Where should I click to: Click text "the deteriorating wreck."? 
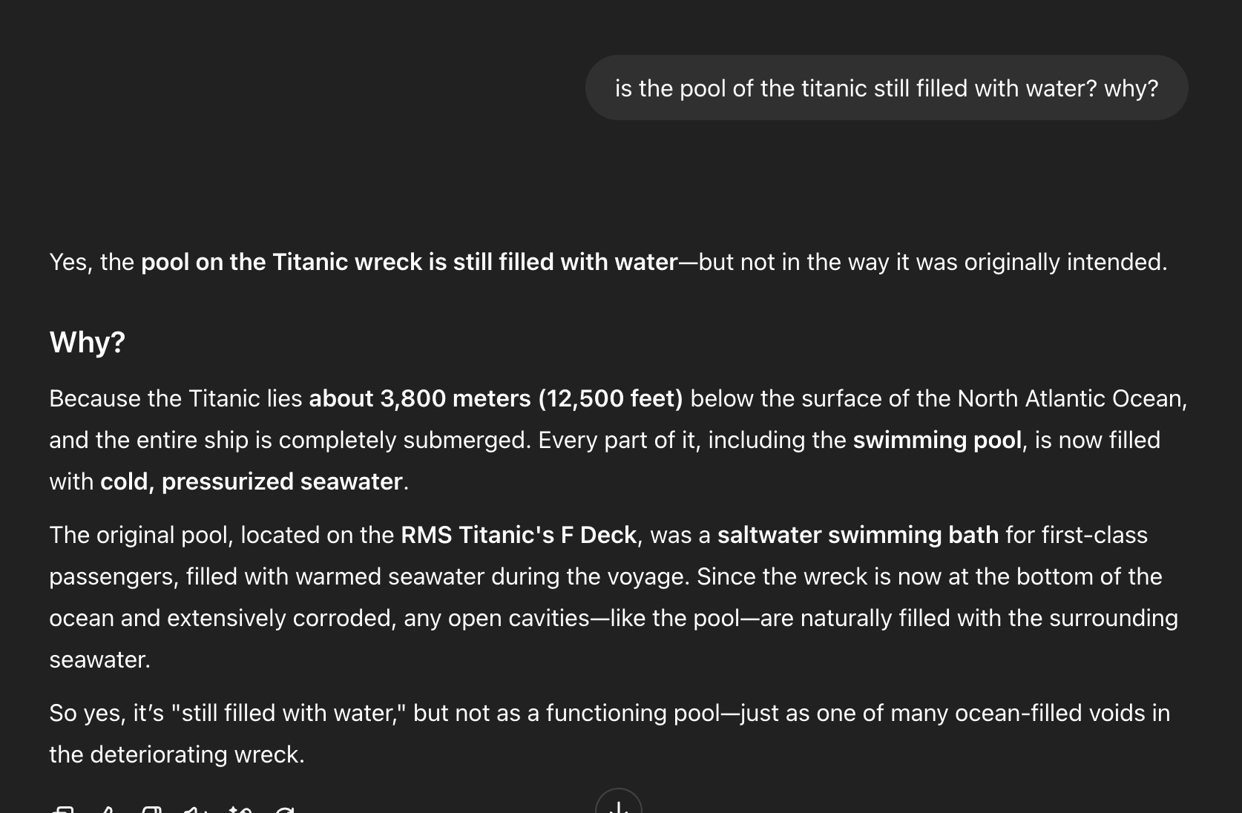click(x=177, y=754)
